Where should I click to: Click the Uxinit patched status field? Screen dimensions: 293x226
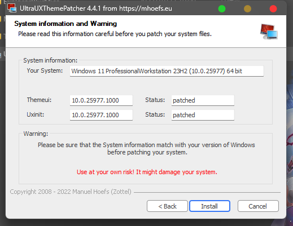203,115
